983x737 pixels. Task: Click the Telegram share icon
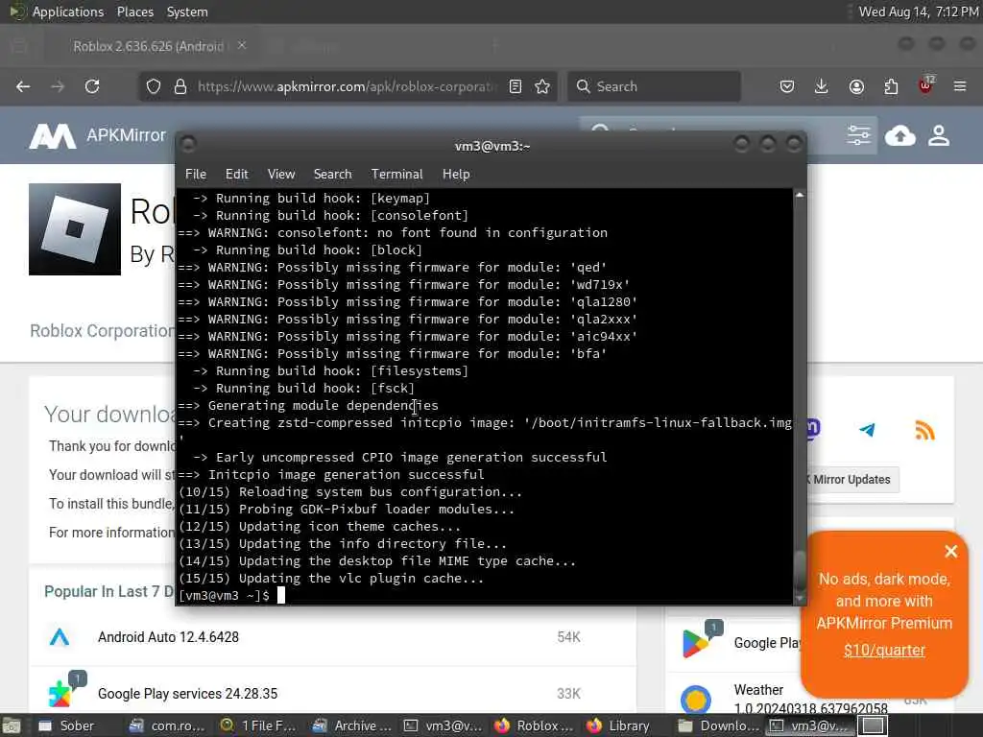point(868,430)
